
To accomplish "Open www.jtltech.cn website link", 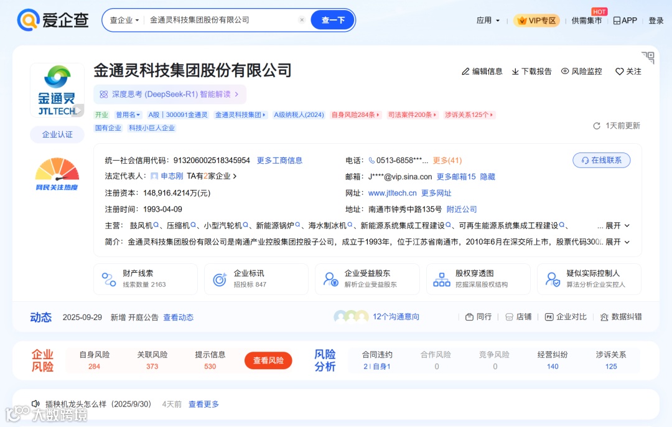I will pyautogui.click(x=392, y=193).
